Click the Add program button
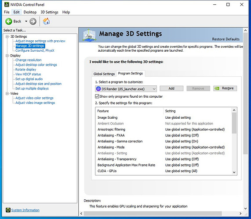 coord(171,88)
